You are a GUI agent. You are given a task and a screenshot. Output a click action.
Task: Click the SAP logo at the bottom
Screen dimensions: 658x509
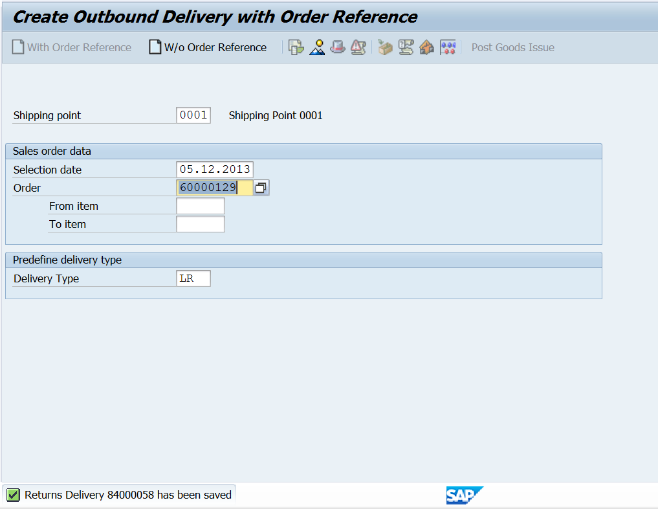click(465, 495)
